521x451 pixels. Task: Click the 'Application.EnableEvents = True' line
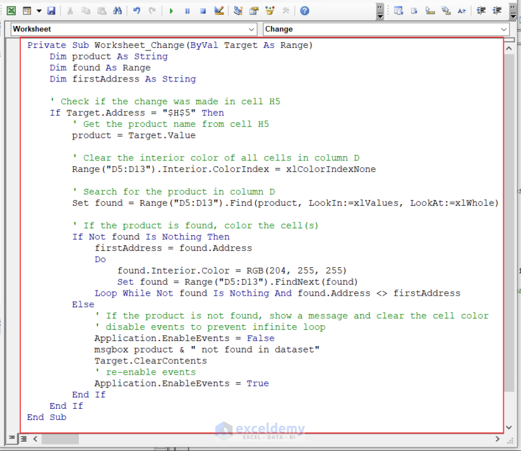click(x=182, y=383)
